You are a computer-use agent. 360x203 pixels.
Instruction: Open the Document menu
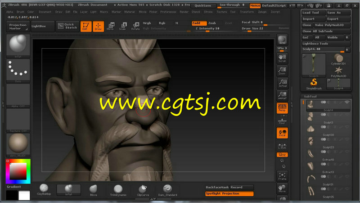point(45,12)
